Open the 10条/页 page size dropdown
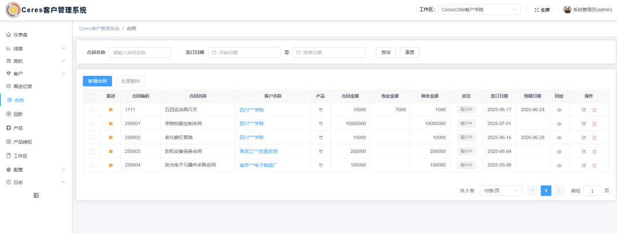This screenshot has width=617, height=234. 500,191
